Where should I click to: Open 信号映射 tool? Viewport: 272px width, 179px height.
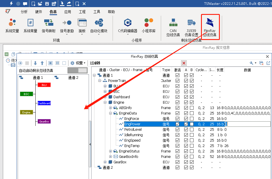coord(48,26)
